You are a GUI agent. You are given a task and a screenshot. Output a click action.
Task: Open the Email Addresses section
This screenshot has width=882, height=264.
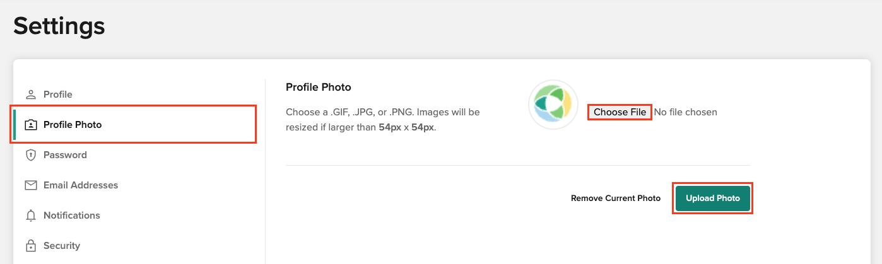click(81, 185)
